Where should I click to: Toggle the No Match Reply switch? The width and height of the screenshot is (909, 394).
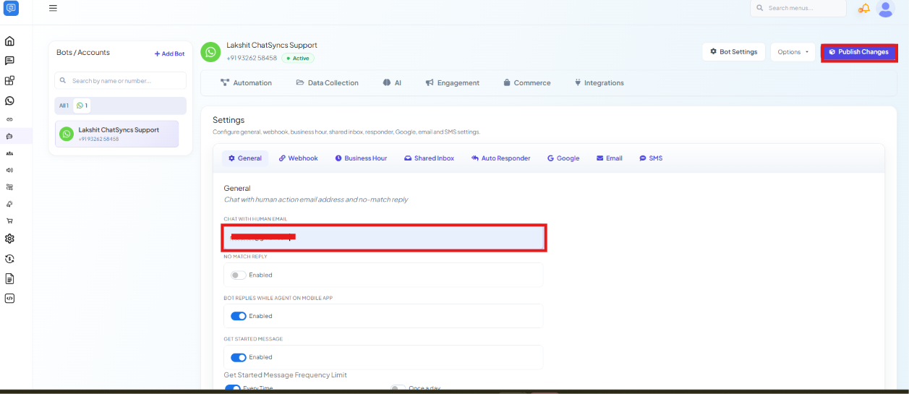(x=238, y=275)
